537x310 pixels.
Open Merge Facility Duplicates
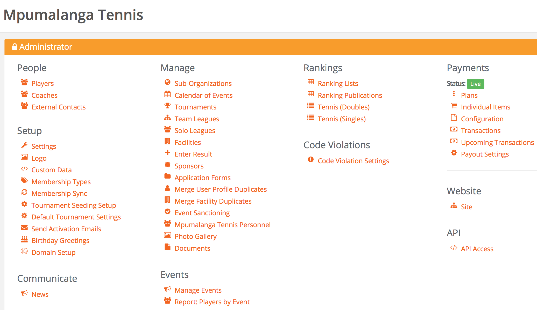(213, 201)
